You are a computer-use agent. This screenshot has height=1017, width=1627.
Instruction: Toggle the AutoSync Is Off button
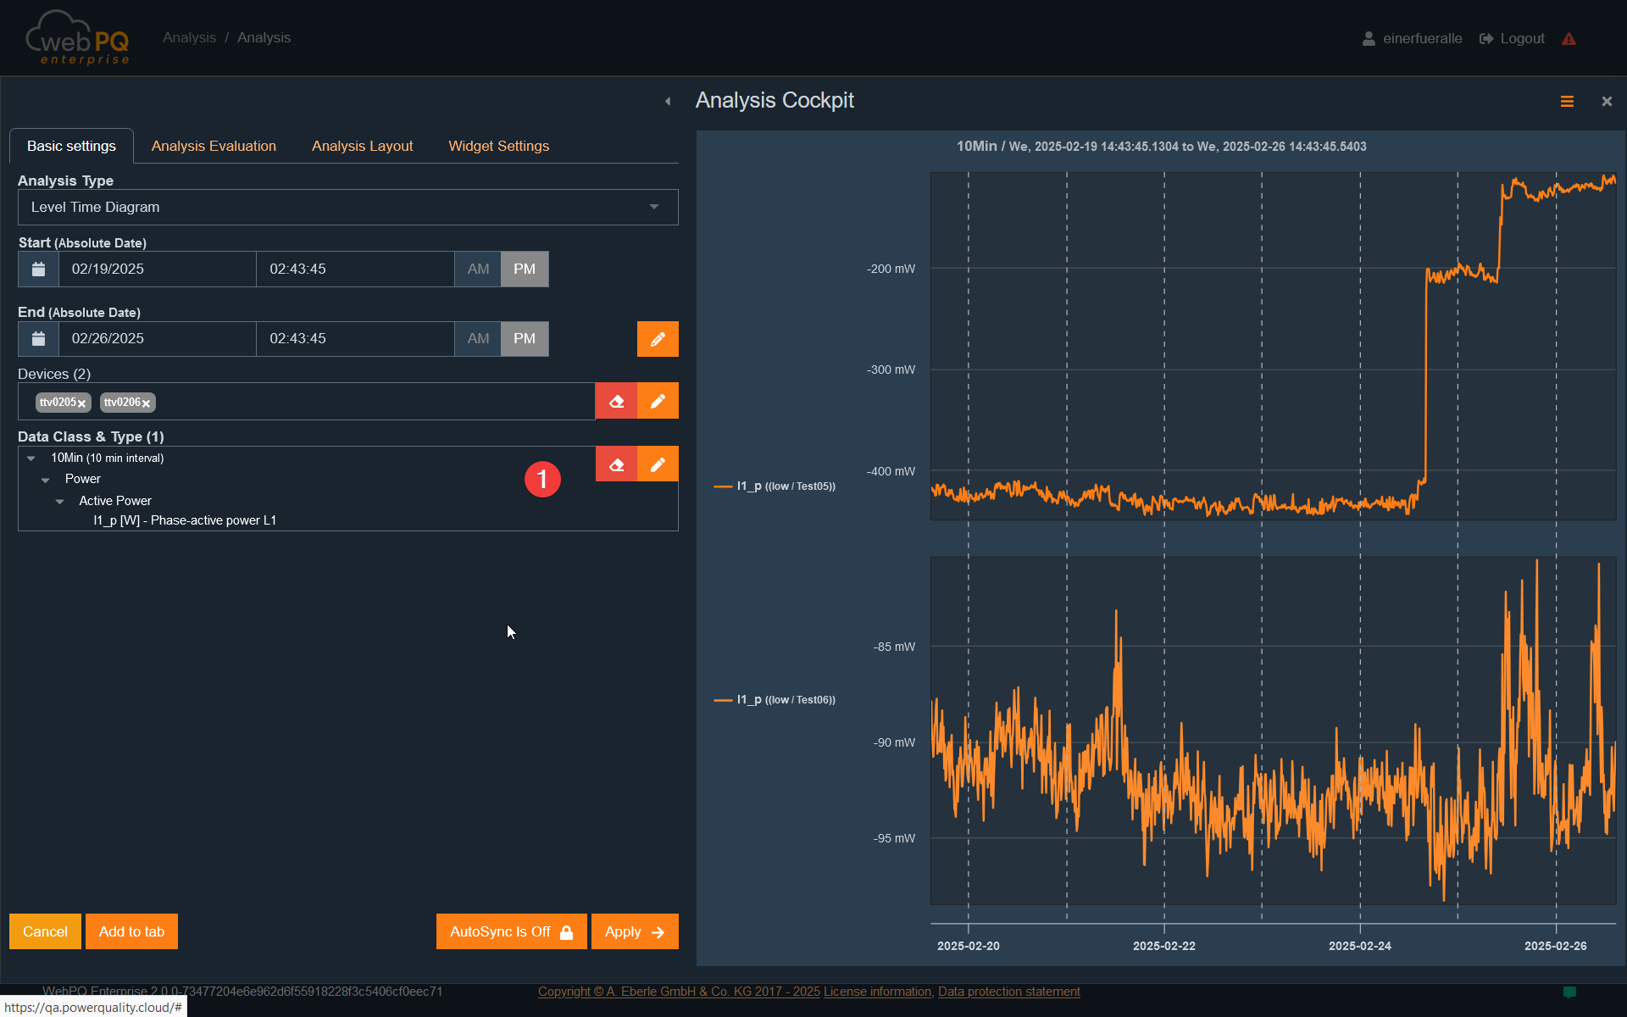pos(511,931)
